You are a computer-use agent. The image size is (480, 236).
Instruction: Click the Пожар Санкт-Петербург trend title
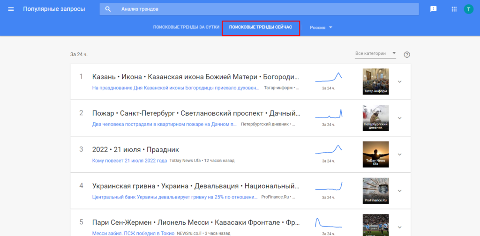point(196,113)
